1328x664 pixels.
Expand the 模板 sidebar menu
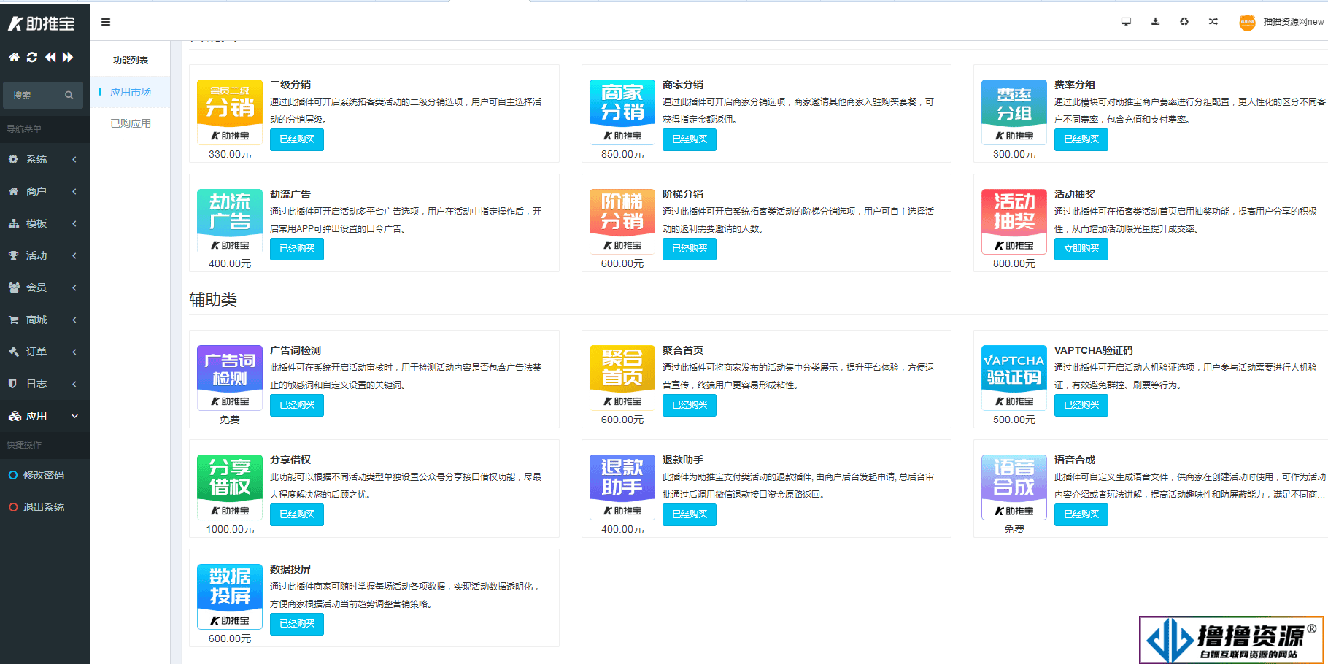tap(45, 223)
